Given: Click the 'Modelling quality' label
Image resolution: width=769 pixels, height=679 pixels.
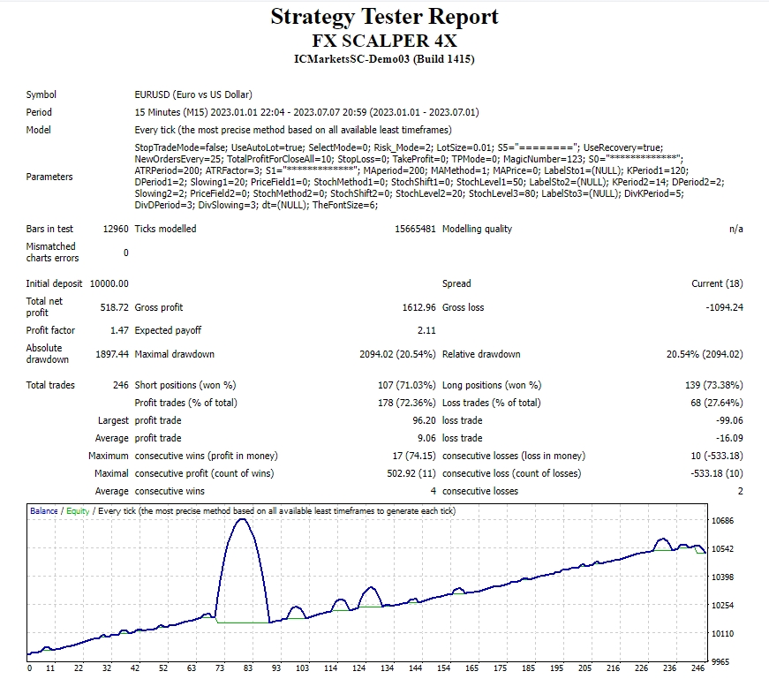Looking at the screenshot, I should 477,229.
